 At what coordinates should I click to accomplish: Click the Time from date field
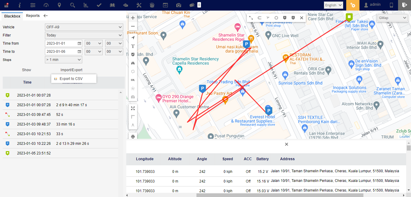[61, 43]
